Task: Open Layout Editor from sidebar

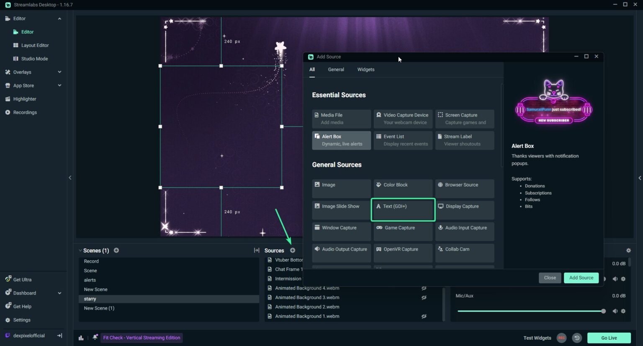Action: [x=35, y=45]
